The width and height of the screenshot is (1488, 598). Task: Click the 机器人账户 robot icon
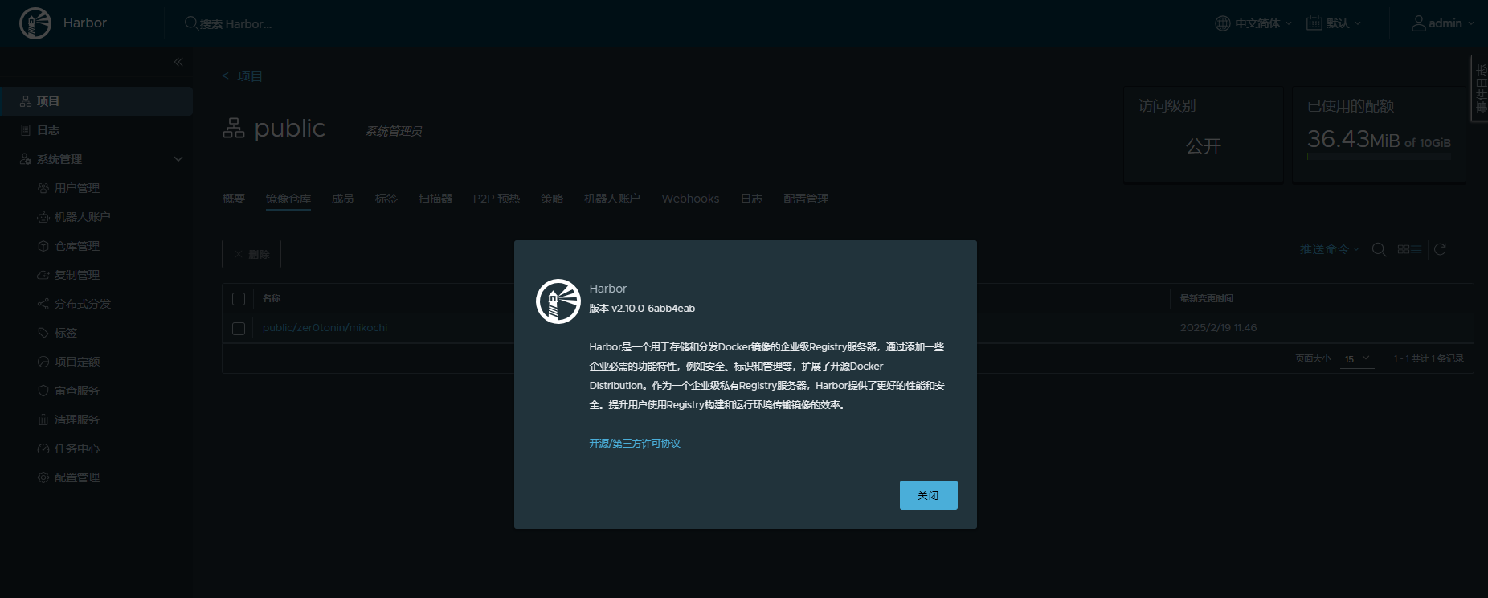[43, 217]
